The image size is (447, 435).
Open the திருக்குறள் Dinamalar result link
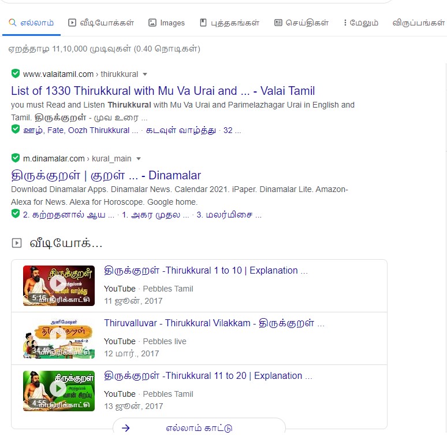click(106, 175)
